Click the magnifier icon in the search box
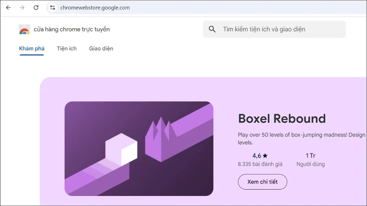The image size is (367, 206). pyautogui.click(x=212, y=29)
